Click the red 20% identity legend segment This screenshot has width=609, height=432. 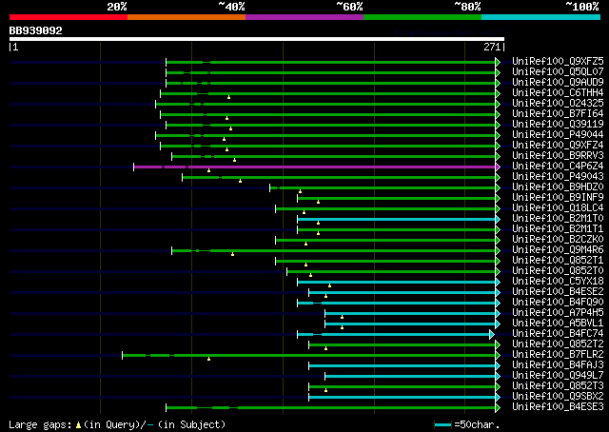pyautogui.click(x=69, y=17)
